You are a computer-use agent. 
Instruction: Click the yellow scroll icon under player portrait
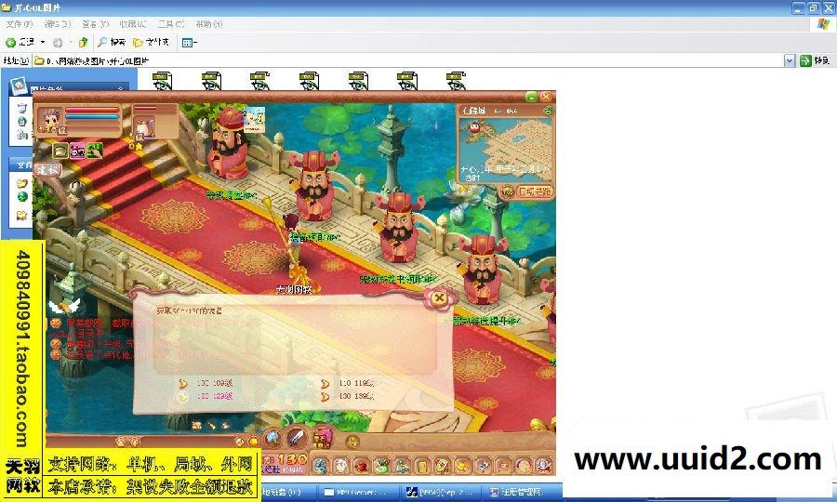(x=60, y=151)
